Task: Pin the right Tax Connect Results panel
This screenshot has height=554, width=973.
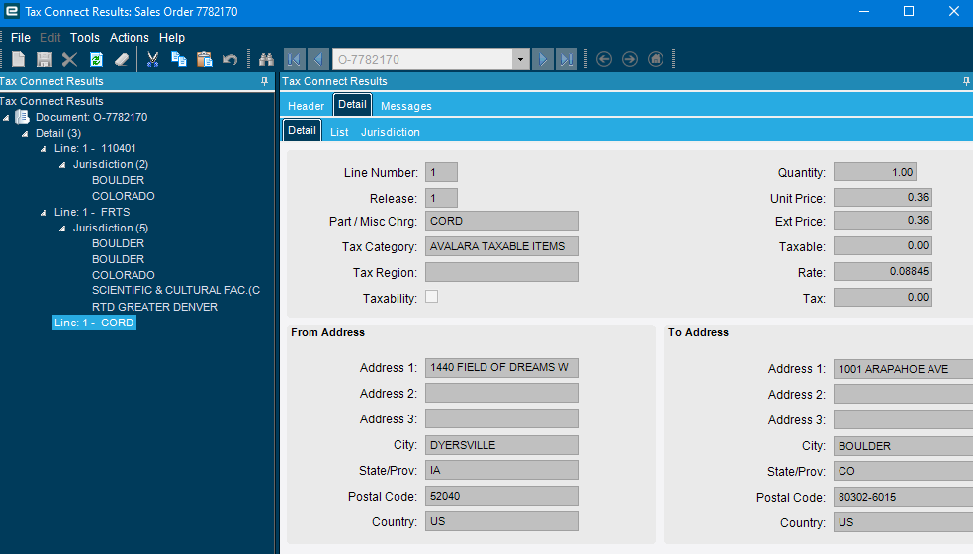Action: (x=966, y=81)
